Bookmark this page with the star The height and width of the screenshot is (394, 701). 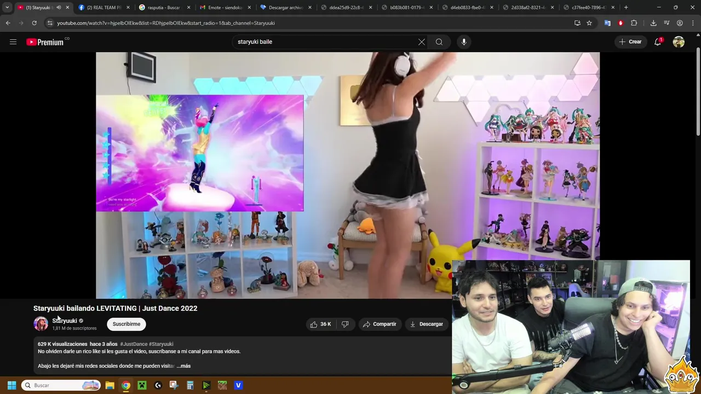pyautogui.click(x=589, y=23)
